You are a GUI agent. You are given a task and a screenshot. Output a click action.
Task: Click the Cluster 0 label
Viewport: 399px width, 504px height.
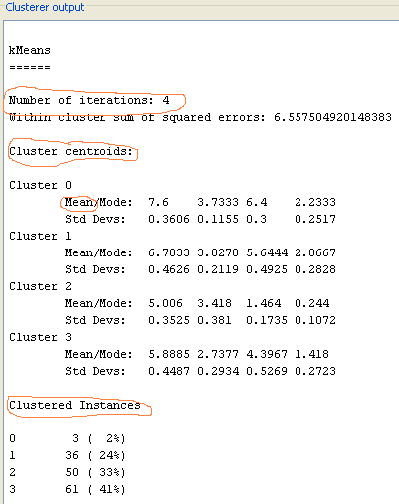click(x=40, y=185)
